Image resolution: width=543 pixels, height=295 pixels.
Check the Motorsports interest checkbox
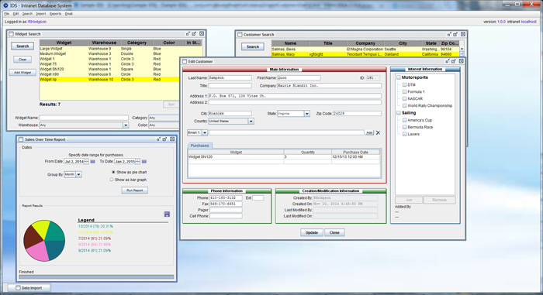coord(399,77)
